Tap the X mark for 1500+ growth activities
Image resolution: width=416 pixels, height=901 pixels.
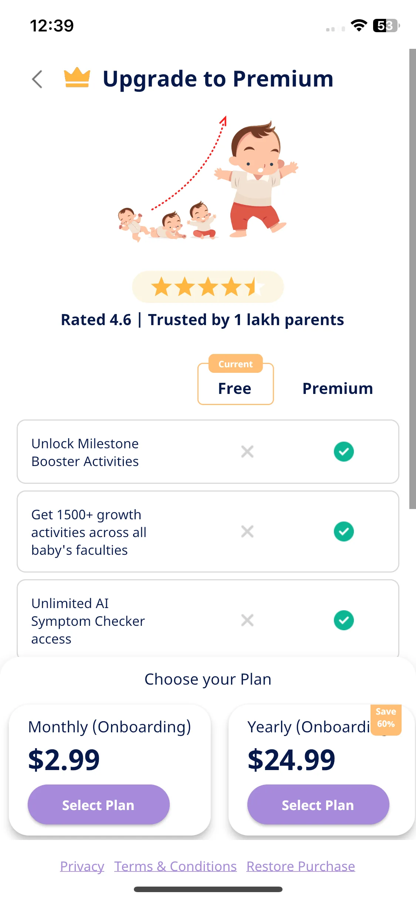[x=247, y=532]
